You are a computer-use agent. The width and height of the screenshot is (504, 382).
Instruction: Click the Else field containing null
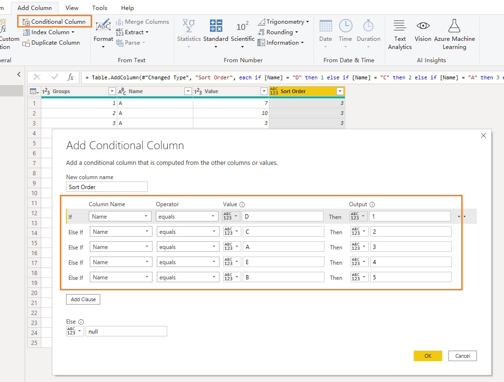[126, 331]
